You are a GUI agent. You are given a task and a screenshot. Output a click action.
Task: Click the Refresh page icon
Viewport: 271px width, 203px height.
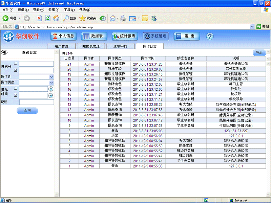[48, 18]
